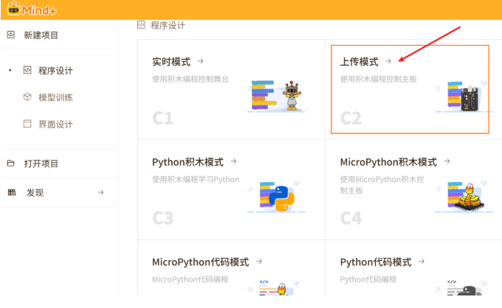Click the 实时模式 robot blocks illustration

point(276,96)
